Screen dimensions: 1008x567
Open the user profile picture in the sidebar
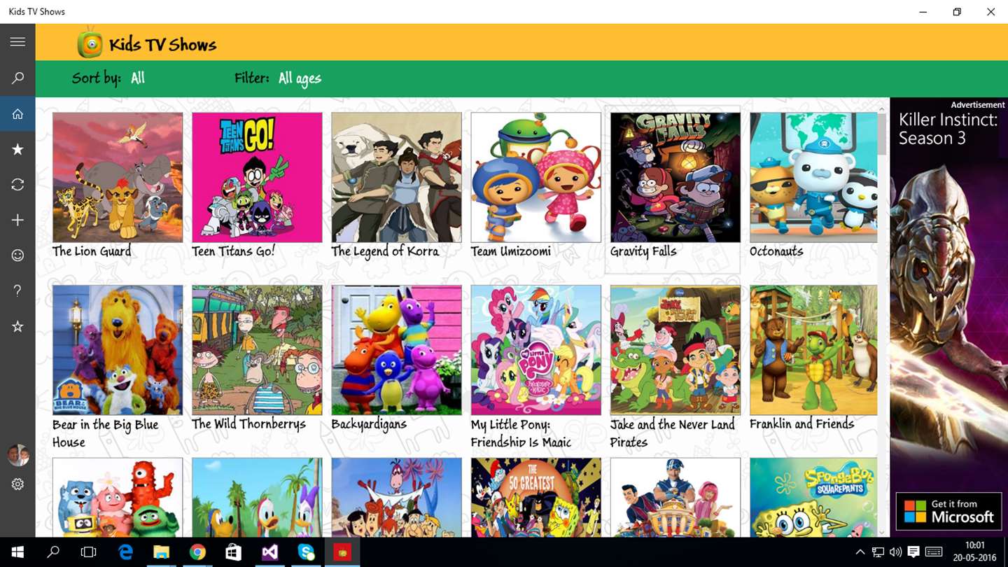tap(17, 455)
